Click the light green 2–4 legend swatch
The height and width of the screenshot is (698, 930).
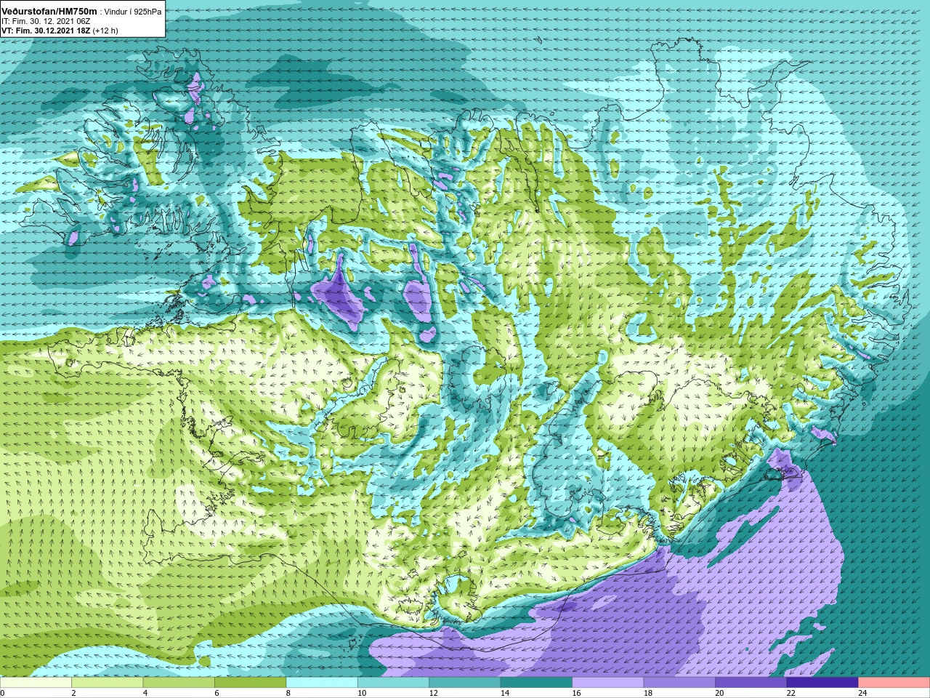(108, 683)
